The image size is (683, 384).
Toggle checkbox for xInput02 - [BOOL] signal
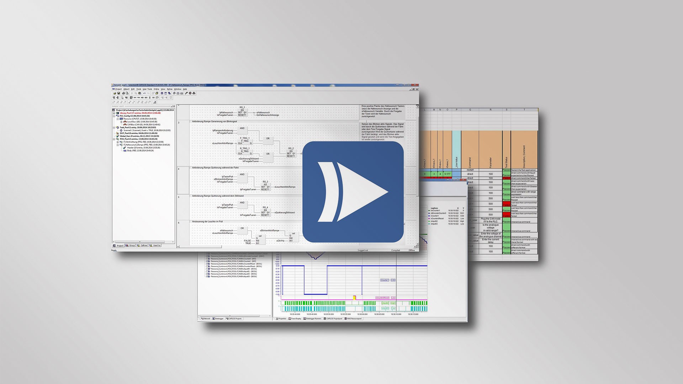coord(207,274)
